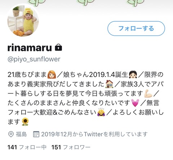Viewport: 173px width, 160px height.
Task: Click the girl emoji after 誕生
Action: point(133,75)
